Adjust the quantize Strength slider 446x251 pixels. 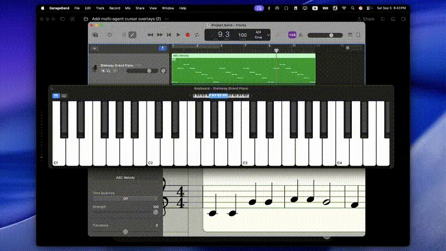click(x=125, y=213)
